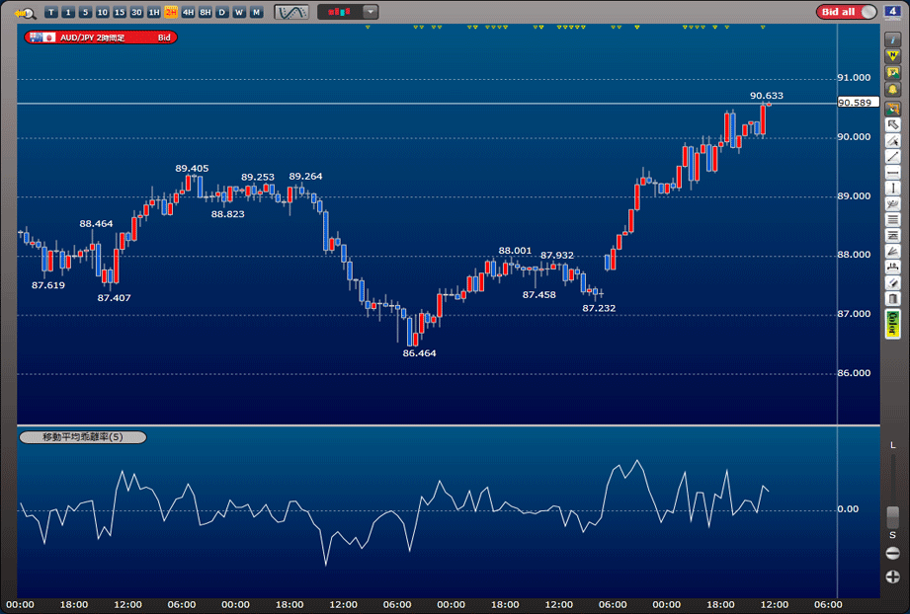The width and height of the screenshot is (910, 614).
Task: Click the alert bell icon
Action: [893, 90]
